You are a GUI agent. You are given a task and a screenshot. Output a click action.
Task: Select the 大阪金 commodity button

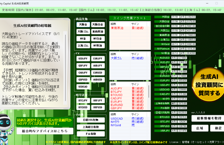[x=83, y=25]
